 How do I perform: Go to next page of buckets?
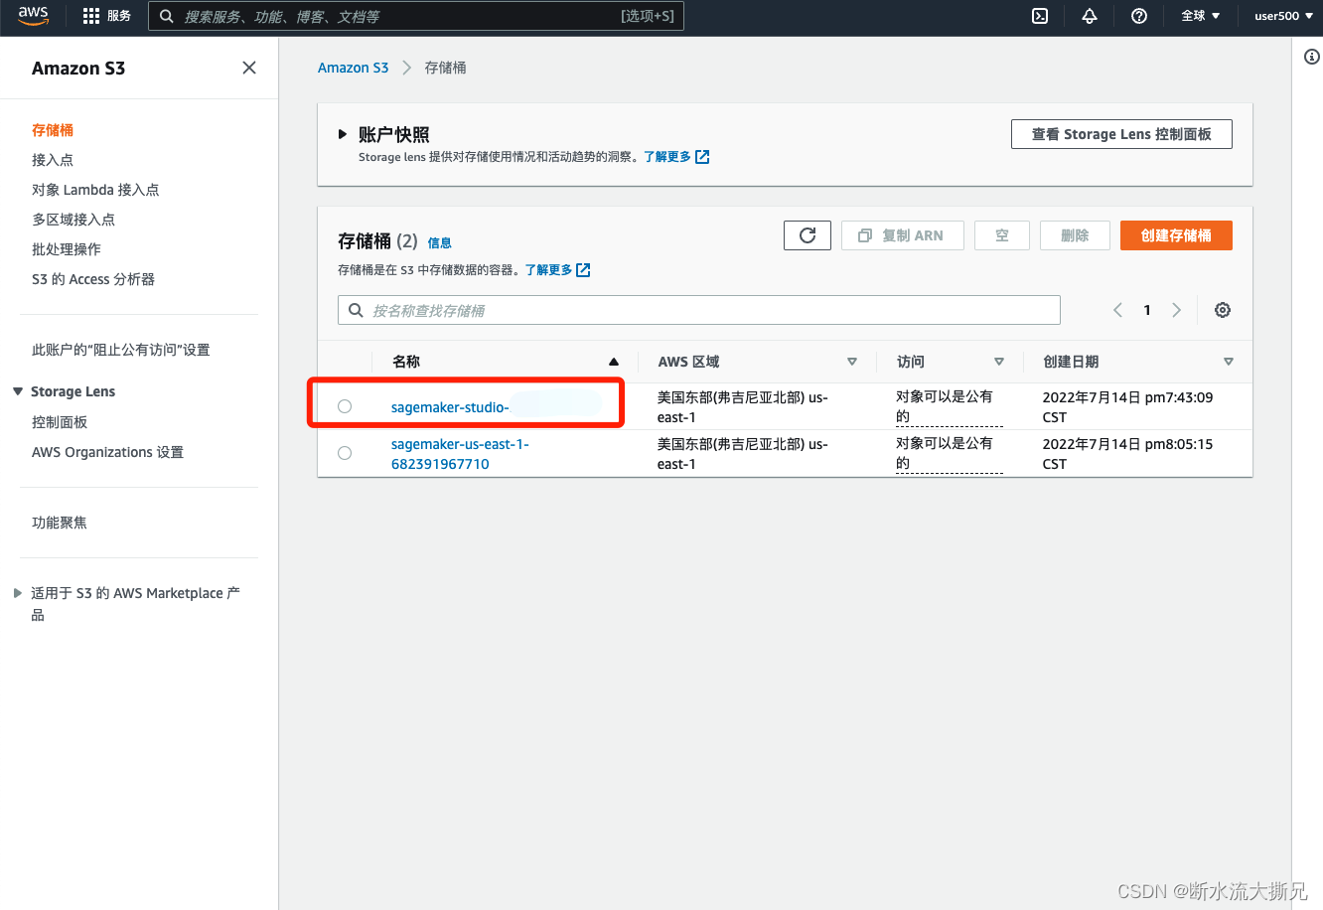pyautogui.click(x=1176, y=310)
